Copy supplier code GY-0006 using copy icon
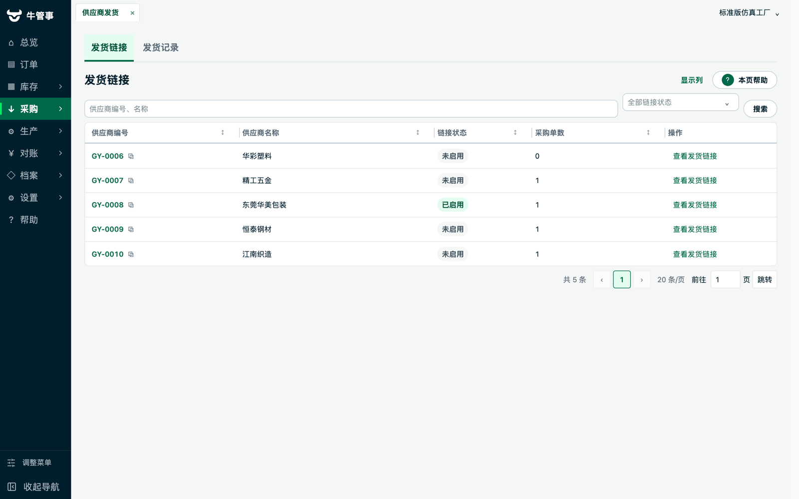Viewport: 799px width, 499px height. (x=131, y=156)
